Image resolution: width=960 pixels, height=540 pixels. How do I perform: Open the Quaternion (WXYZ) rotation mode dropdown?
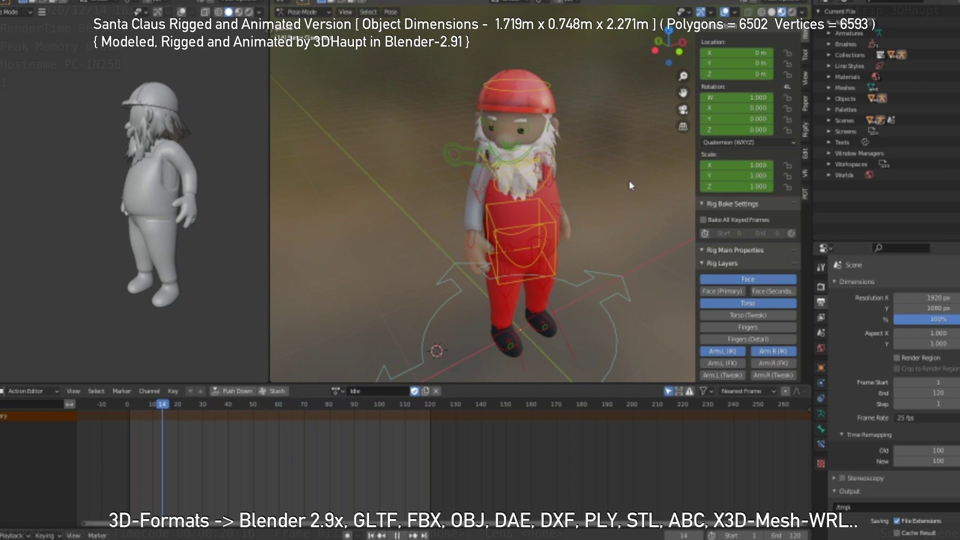coord(748,142)
